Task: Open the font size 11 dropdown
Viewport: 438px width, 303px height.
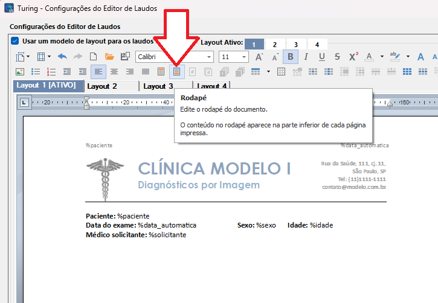Action: click(x=243, y=57)
